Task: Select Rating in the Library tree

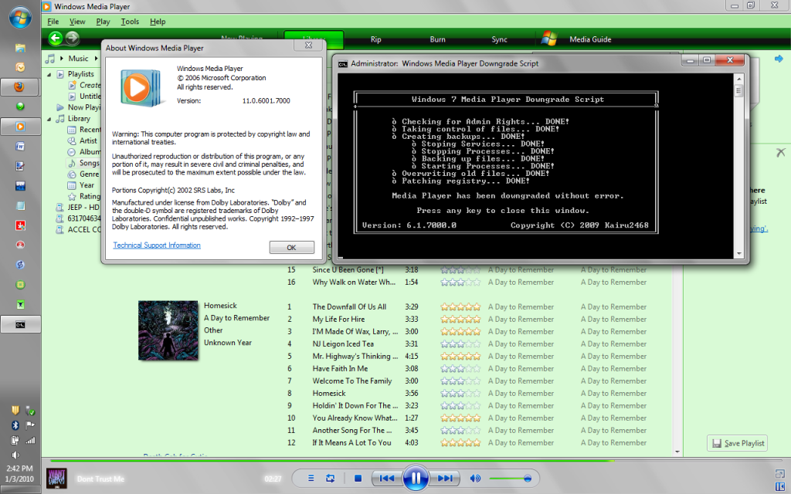Action: pyautogui.click(x=90, y=196)
